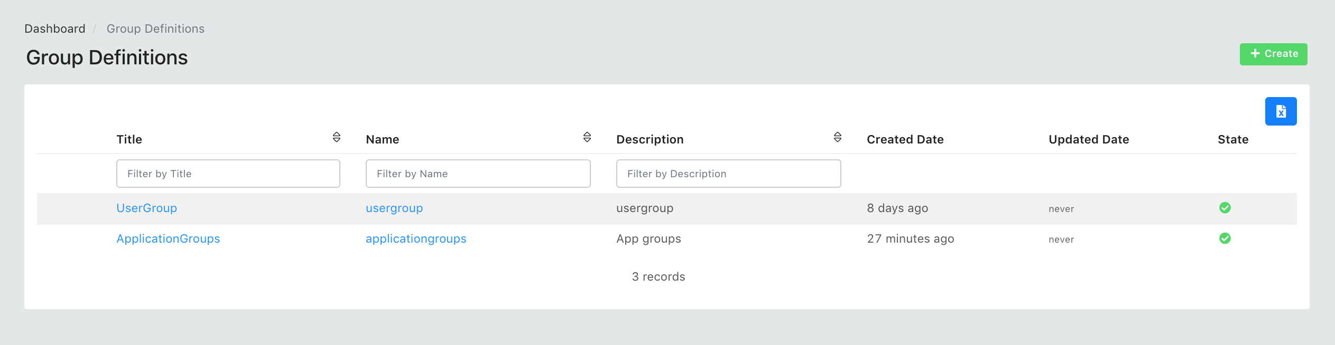The height and width of the screenshot is (345, 1335).
Task: Open the UserGroup title link
Action: pyautogui.click(x=146, y=208)
